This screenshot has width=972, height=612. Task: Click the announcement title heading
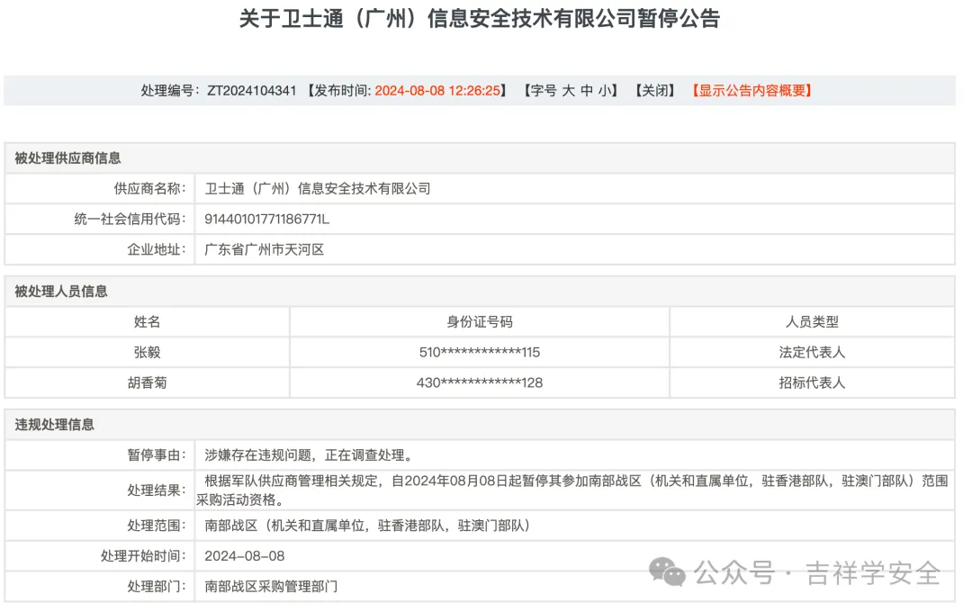pyautogui.click(x=479, y=19)
